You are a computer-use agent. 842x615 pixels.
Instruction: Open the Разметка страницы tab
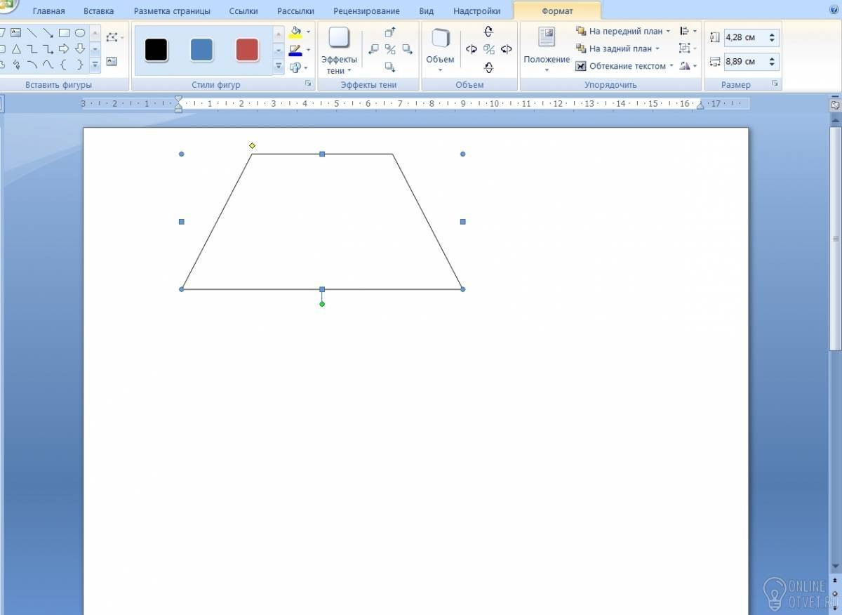pyautogui.click(x=172, y=11)
